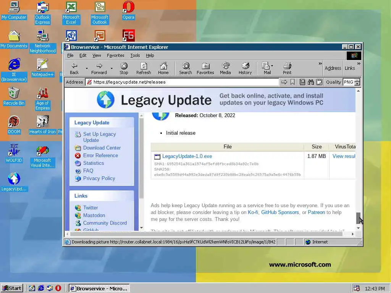391x293 pixels.
Task: Click the Forward toolbar button
Action: tap(99, 69)
